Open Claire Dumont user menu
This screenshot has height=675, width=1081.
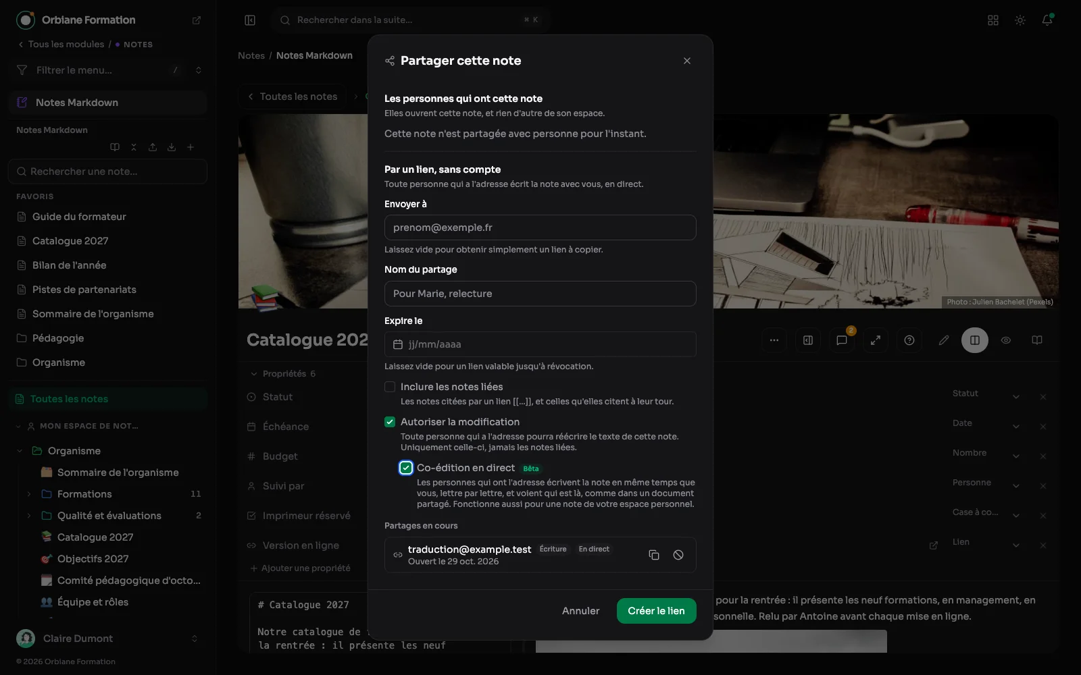pos(108,639)
